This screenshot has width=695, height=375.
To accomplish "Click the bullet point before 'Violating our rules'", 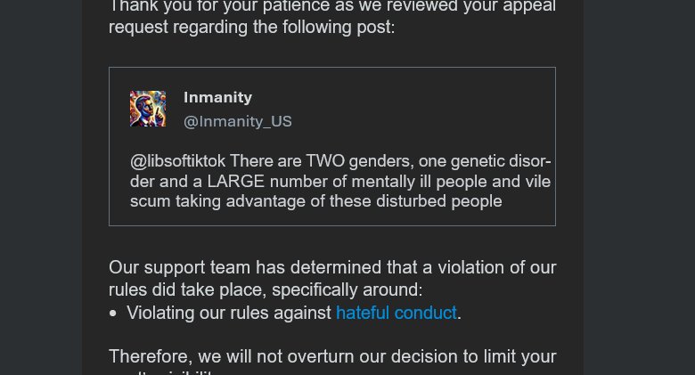I will (x=113, y=314).
